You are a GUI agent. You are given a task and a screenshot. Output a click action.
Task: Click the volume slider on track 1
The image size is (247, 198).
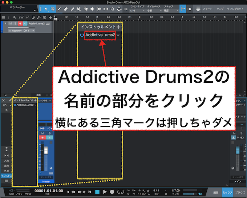(21, 27)
